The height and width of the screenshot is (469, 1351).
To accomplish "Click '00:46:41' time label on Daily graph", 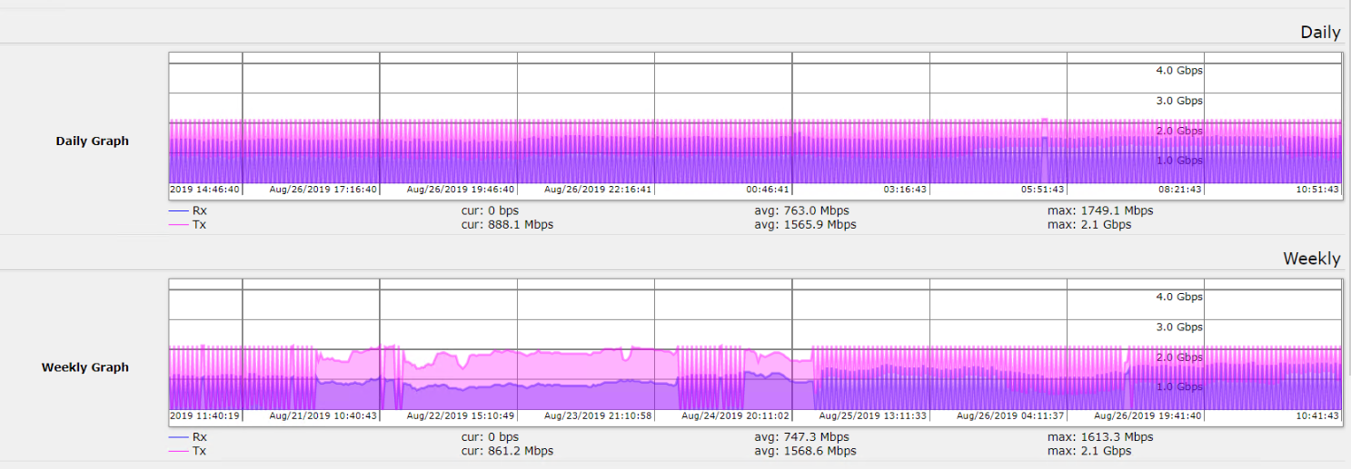I will [768, 190].
